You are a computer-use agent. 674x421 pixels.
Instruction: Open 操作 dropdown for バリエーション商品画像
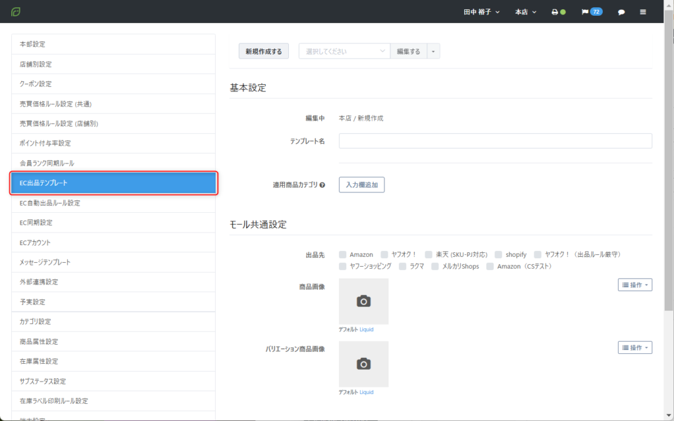[635, 347]
